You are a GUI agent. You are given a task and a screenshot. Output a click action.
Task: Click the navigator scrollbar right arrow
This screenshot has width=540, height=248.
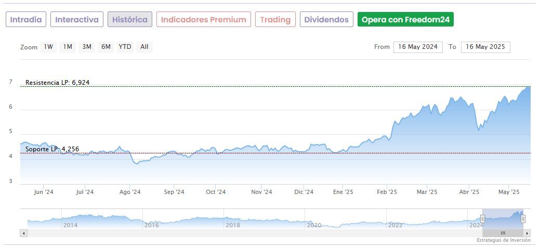click(x=528, y=233)
